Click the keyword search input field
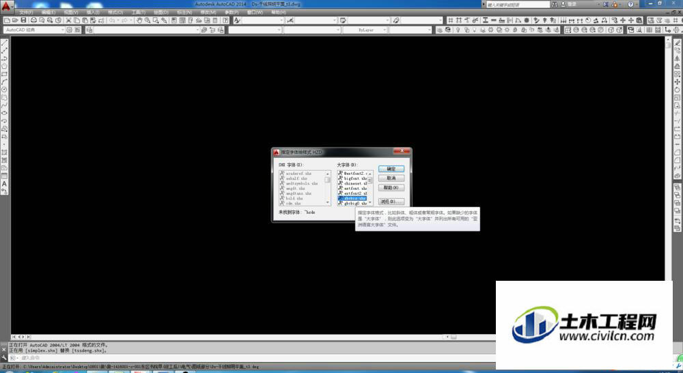The image size is (683, 373). click(518, 4)
